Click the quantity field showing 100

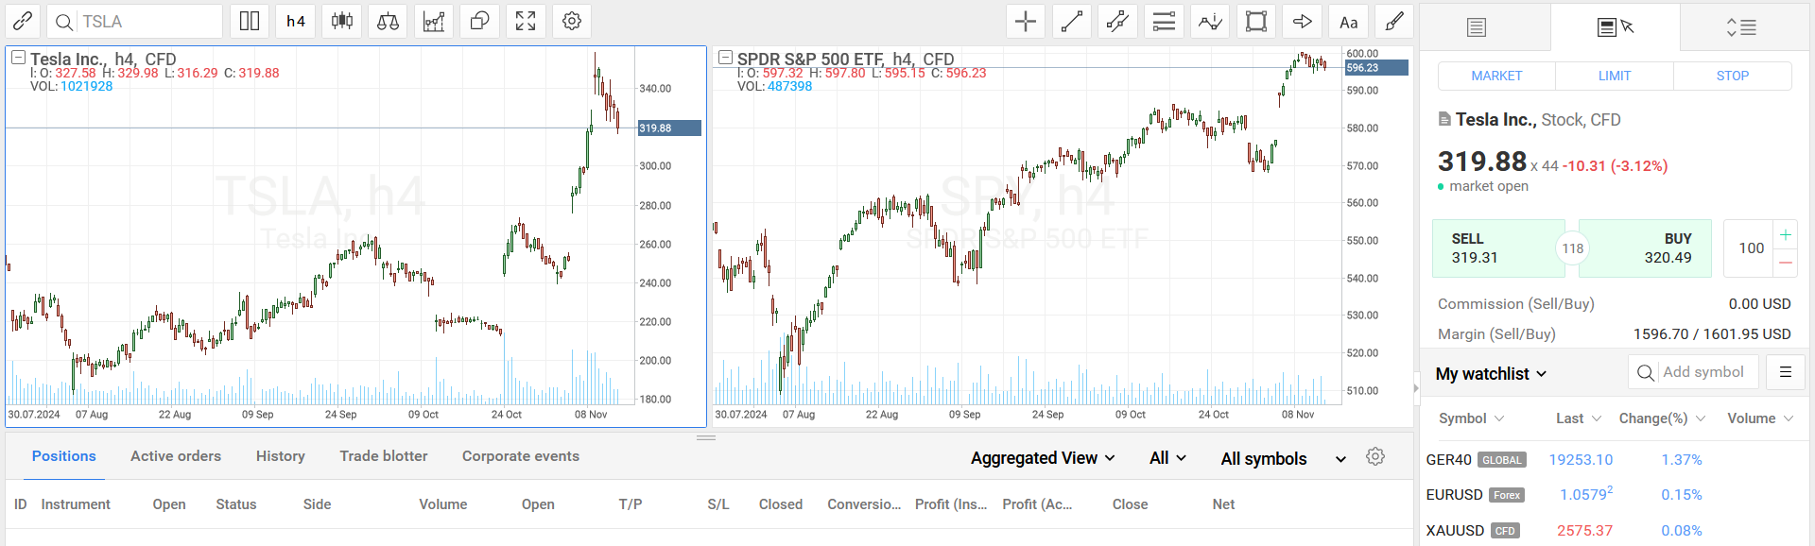[1751, 248]
